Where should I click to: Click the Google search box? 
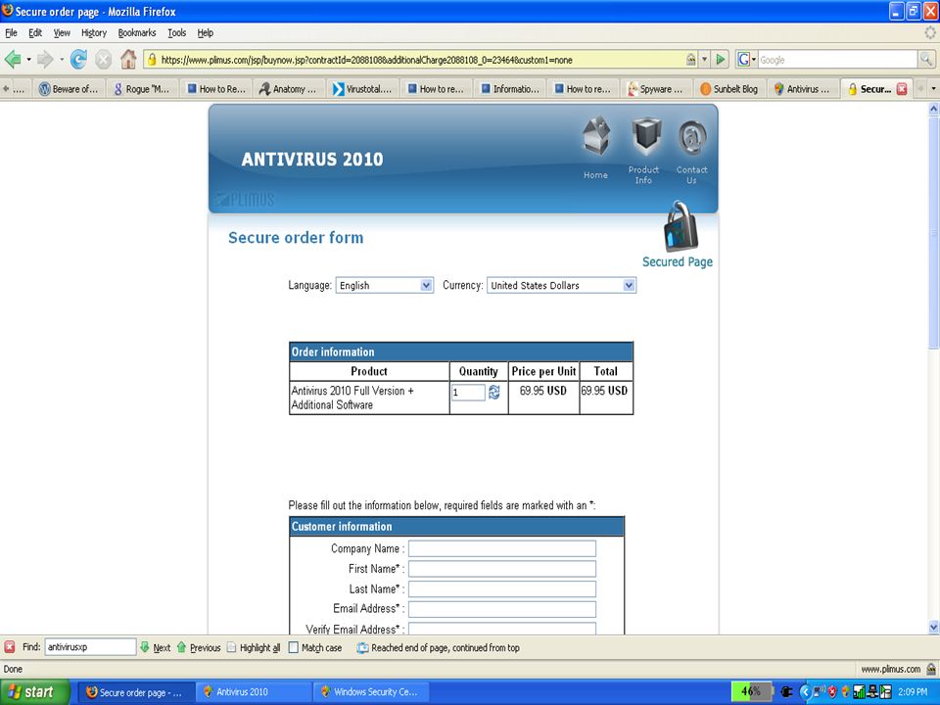click(837, 60)
